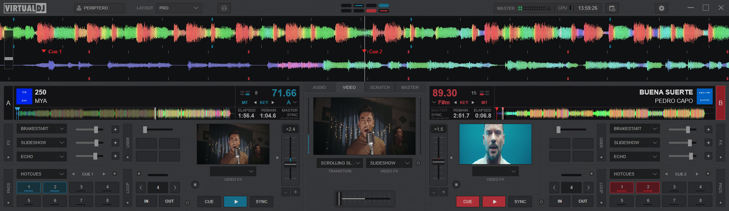The height and width of the screenshot is (211, 729).
Task: Set deck A loop OUT point
Action: point(169,201)
